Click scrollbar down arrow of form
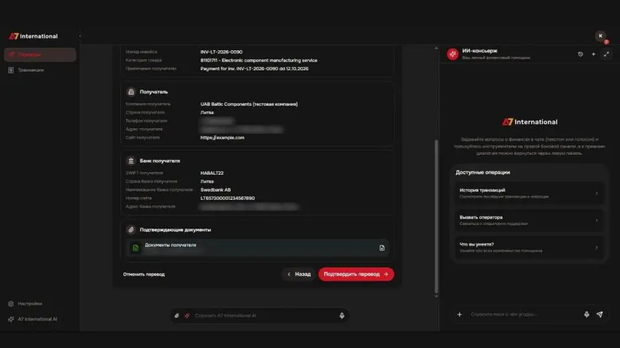 436,296
